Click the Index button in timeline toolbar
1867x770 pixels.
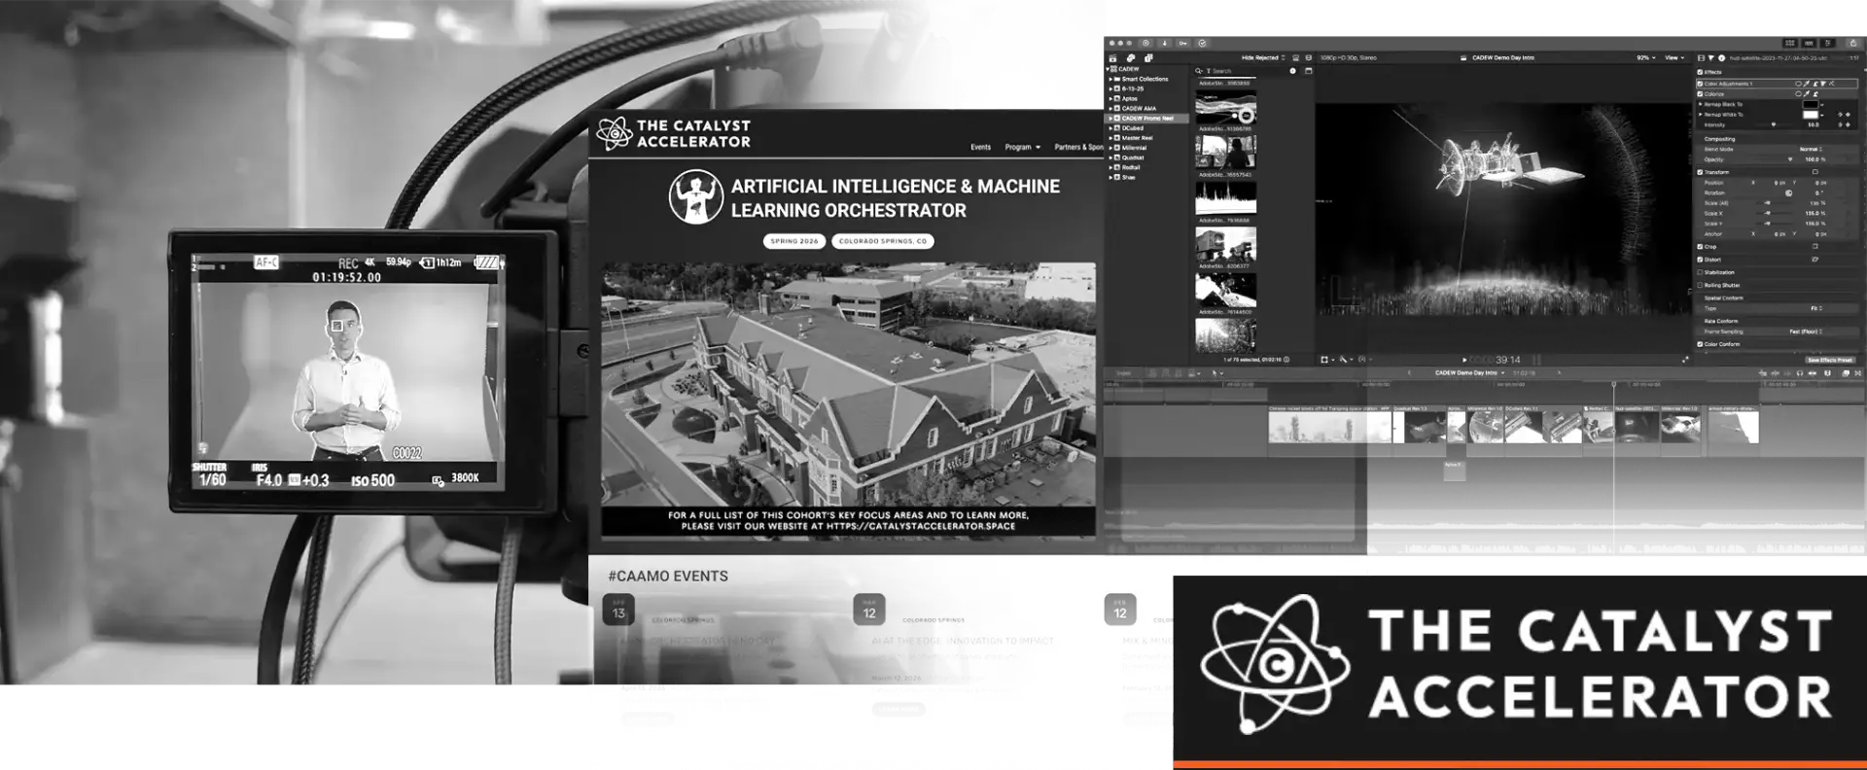pyautogui.click(x=1123, y=373)
